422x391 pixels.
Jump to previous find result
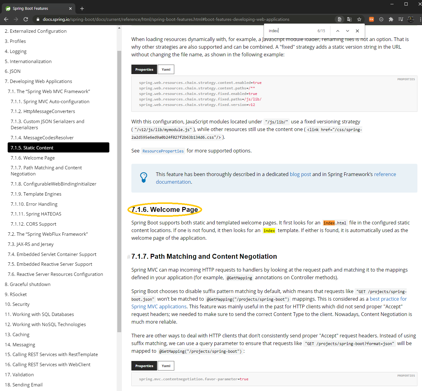tap(338, 31)
